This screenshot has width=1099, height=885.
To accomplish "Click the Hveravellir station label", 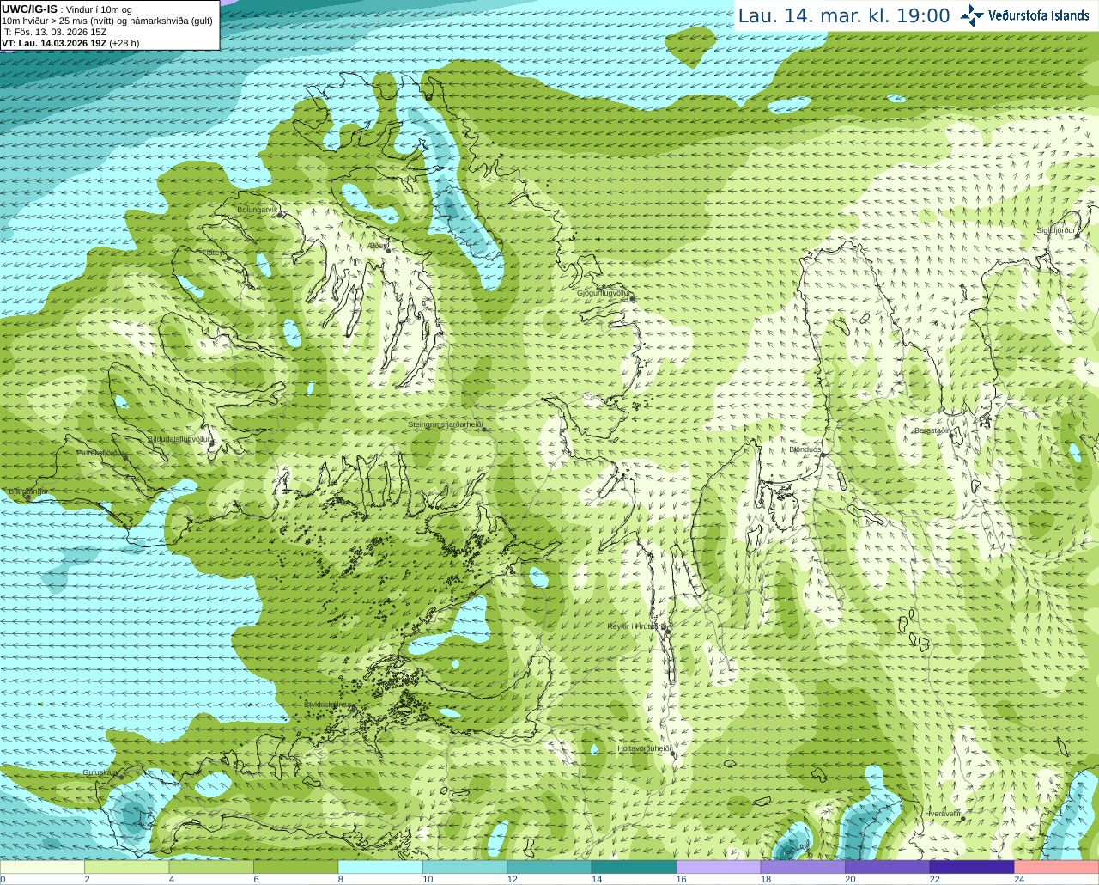I will 943,814.
